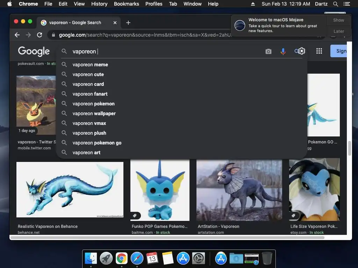Click the eject icon in menu bar

[253, 4]
